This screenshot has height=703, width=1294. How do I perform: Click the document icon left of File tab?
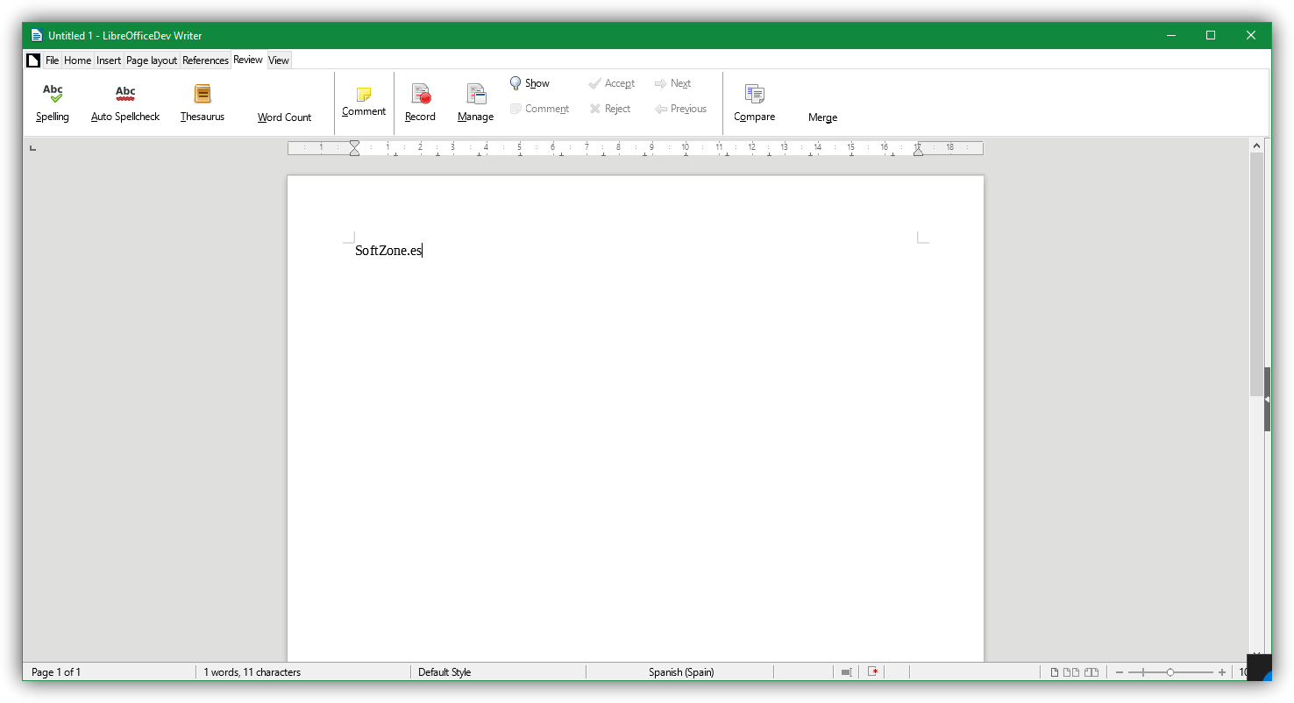coord(33,60)
